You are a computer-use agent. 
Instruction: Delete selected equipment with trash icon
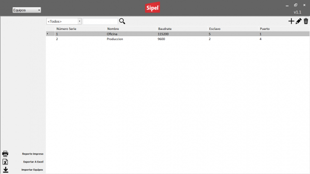coord(306,21)
